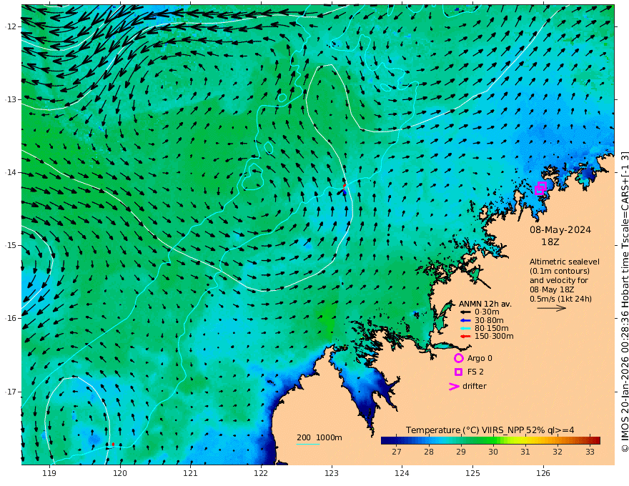Click colour bar tick label 29
The image size is (629, 486).
point(461,452)
